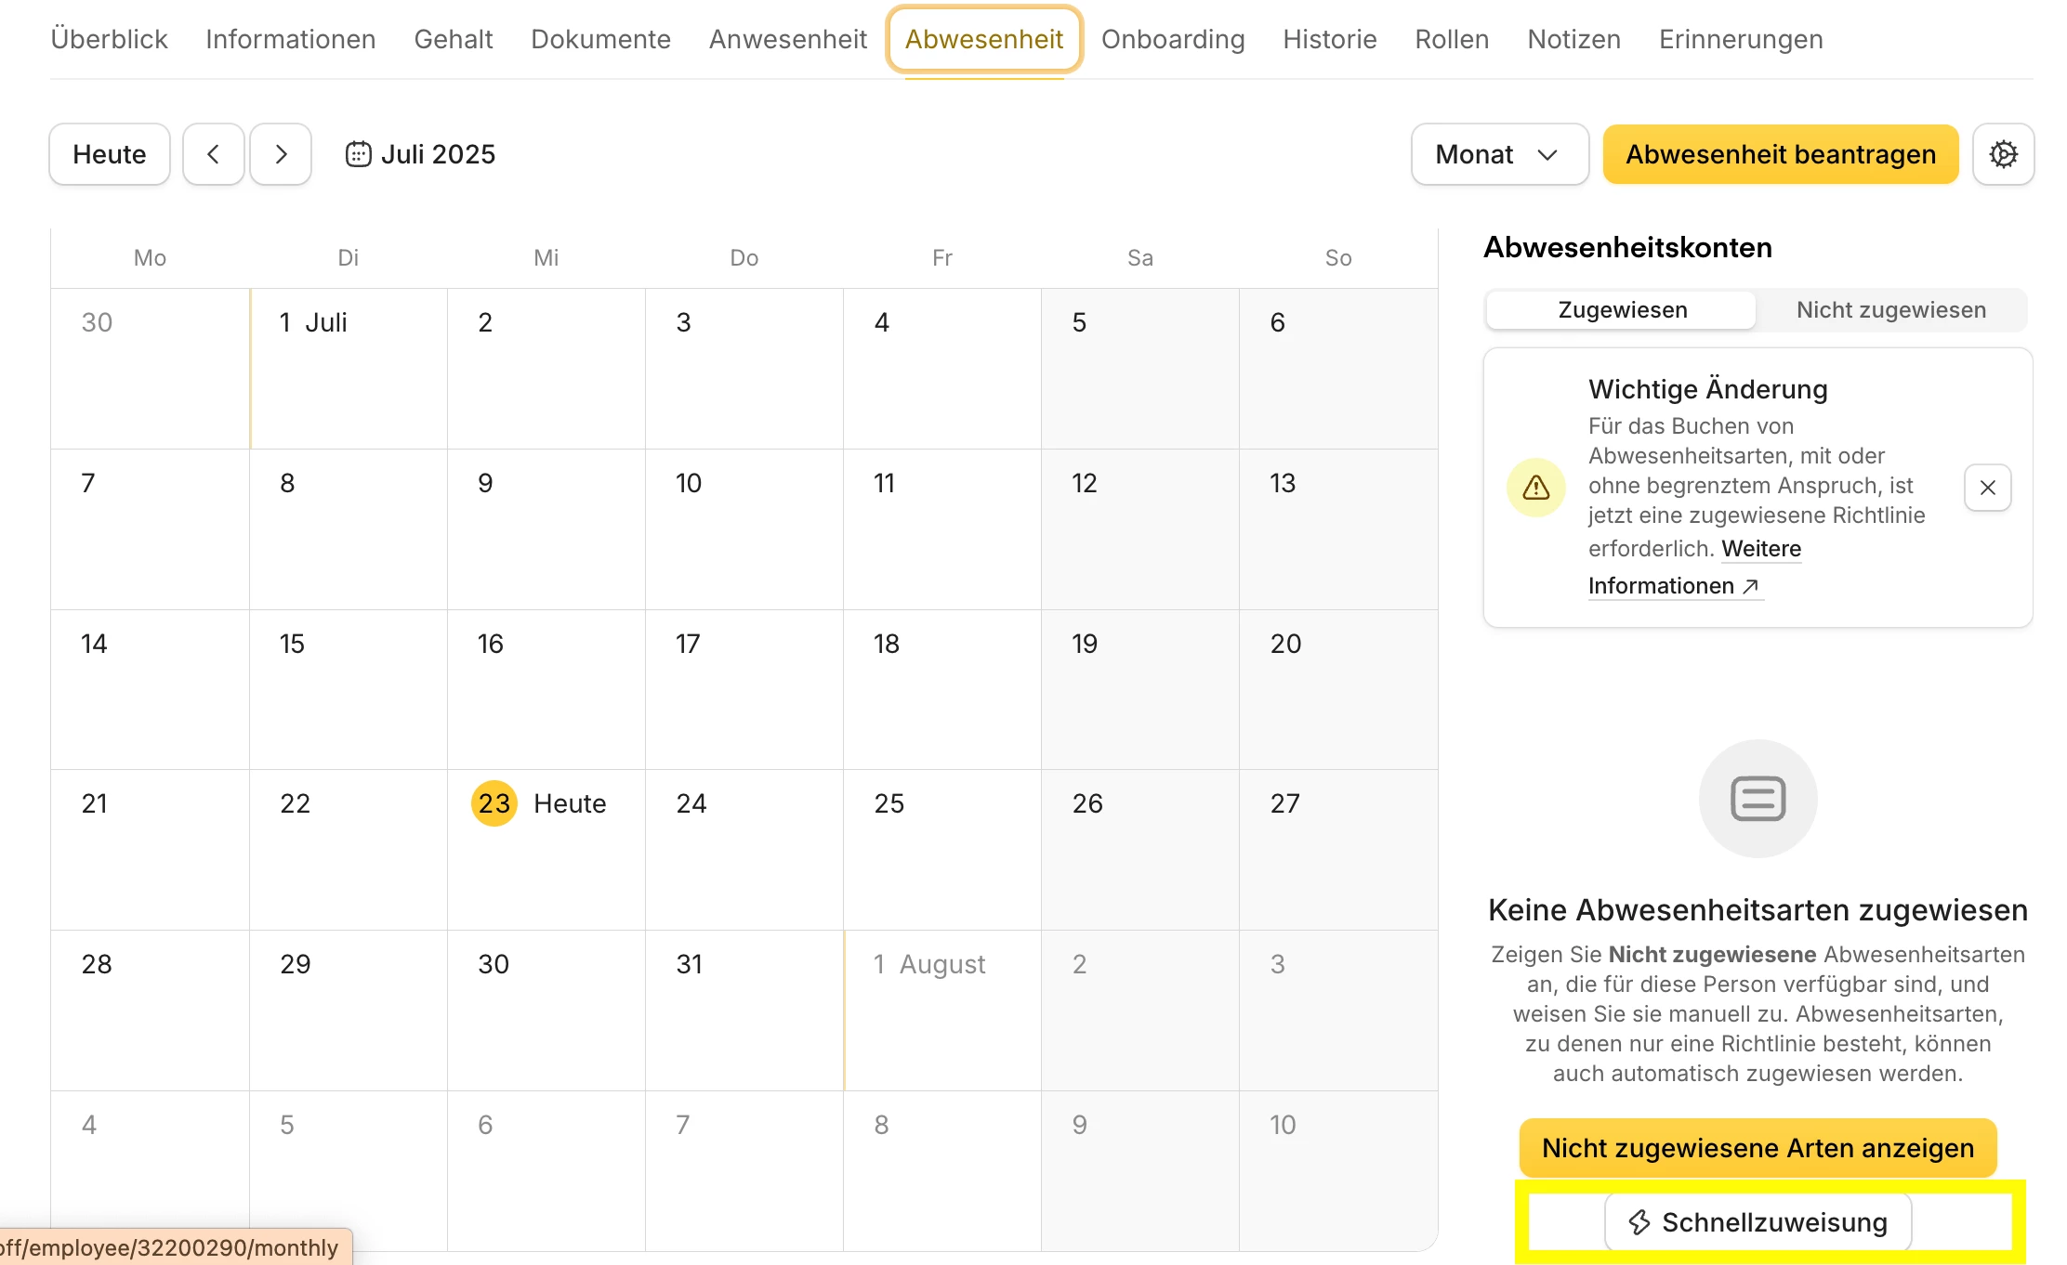
Task: Click calendar icon next to Juli 2025
Action: click(x=358, y=154)
